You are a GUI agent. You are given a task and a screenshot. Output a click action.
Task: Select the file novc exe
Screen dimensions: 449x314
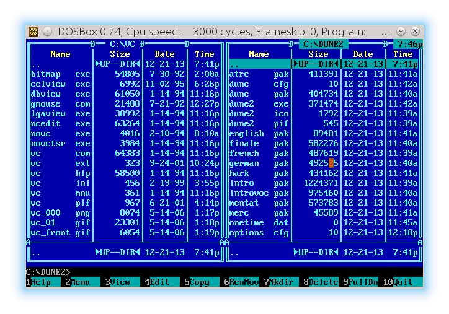coord(125,134)
